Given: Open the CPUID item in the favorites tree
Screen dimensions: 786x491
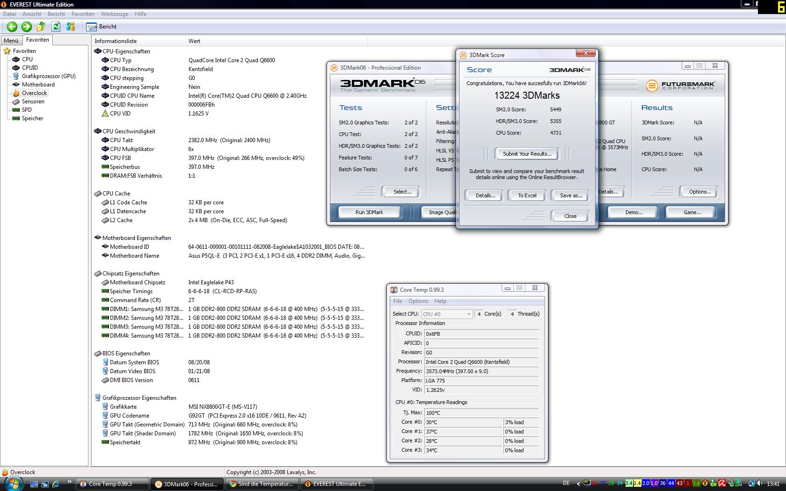Looking at the screenshot, I should click(x=30, y=68).
